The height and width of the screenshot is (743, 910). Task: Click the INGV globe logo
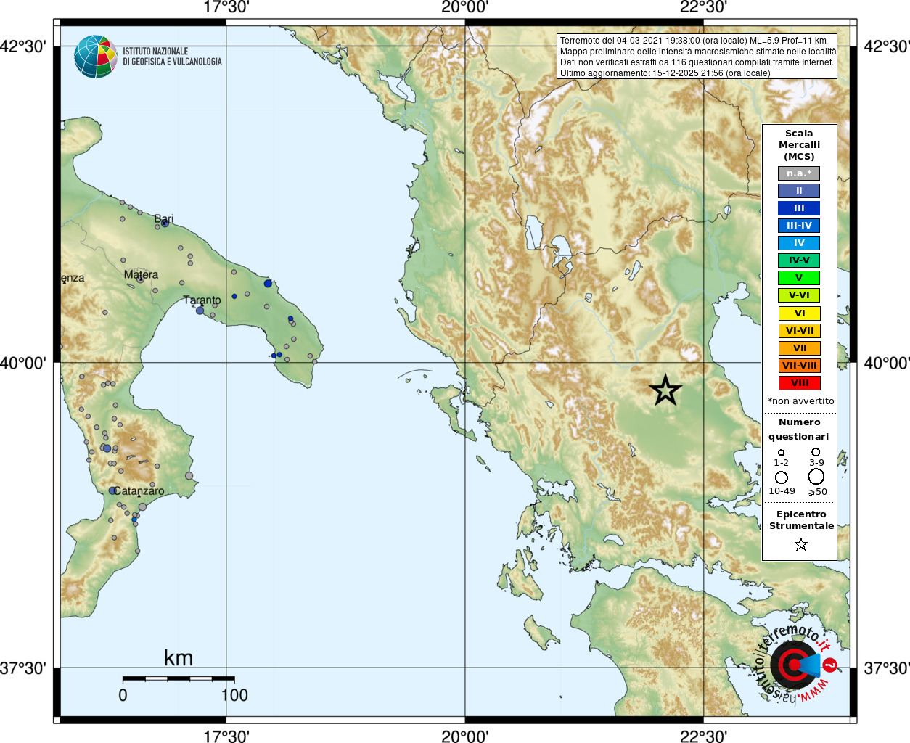(x=95, y=57)
